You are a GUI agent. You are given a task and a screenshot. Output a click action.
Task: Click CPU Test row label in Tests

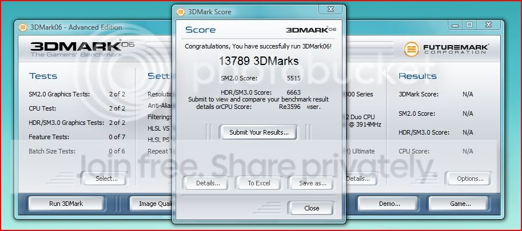click(x=42, y=108)
